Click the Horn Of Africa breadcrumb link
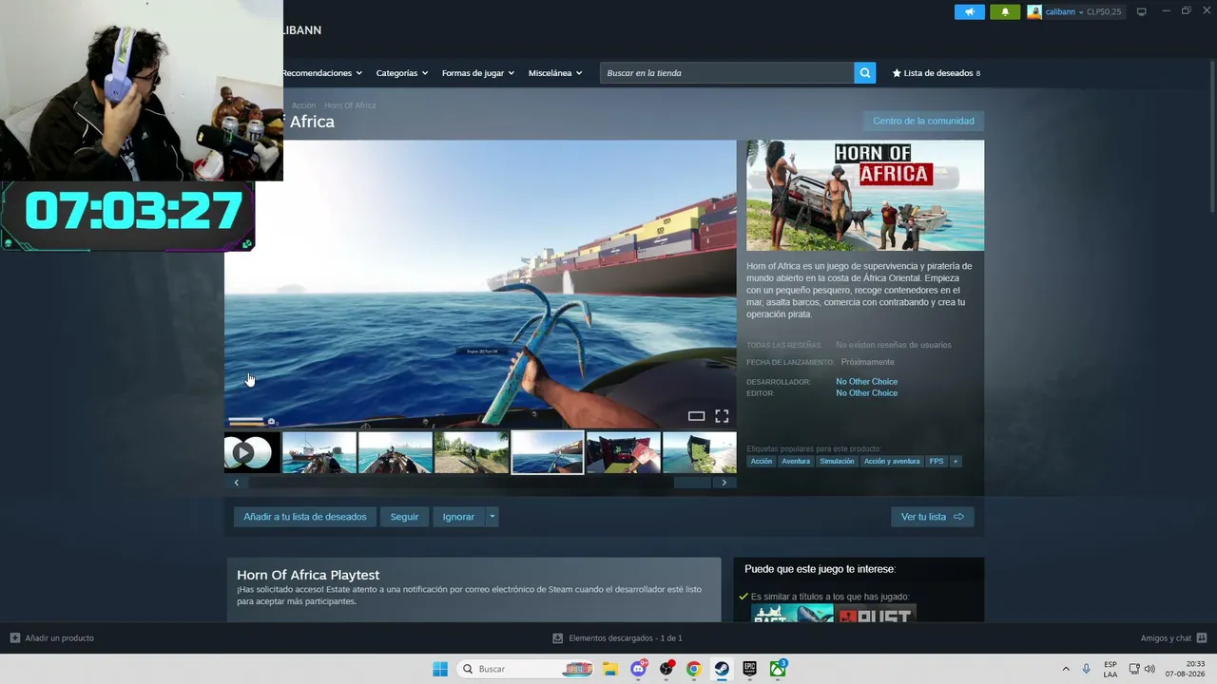The width and height of the screenshot is (1217, 684). pos(350,105)
